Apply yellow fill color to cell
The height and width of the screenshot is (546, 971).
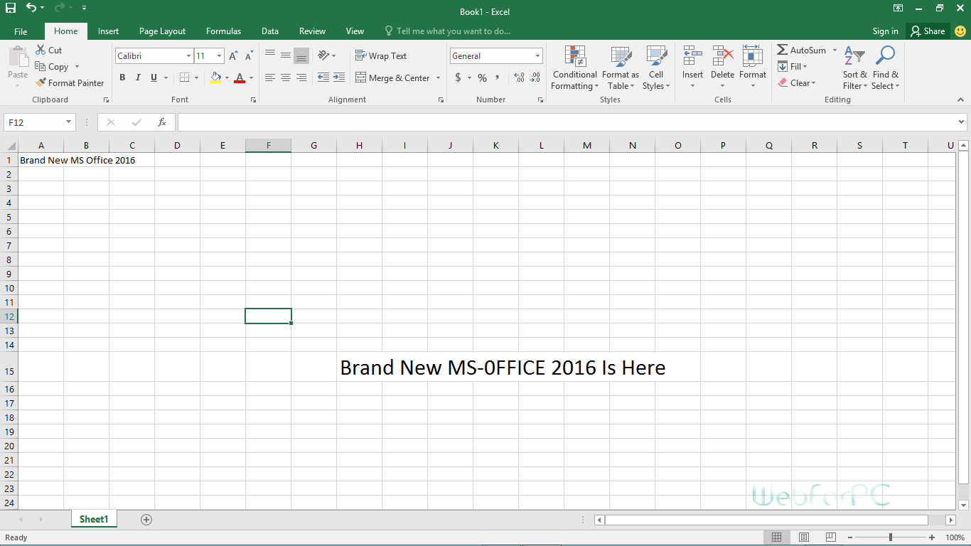coord(215,78)
